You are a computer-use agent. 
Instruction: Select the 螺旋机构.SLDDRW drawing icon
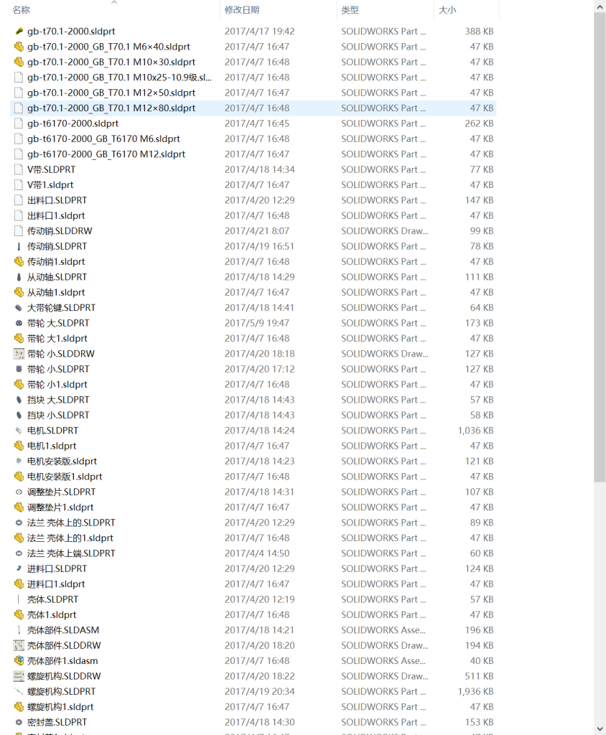coord(19,676)
